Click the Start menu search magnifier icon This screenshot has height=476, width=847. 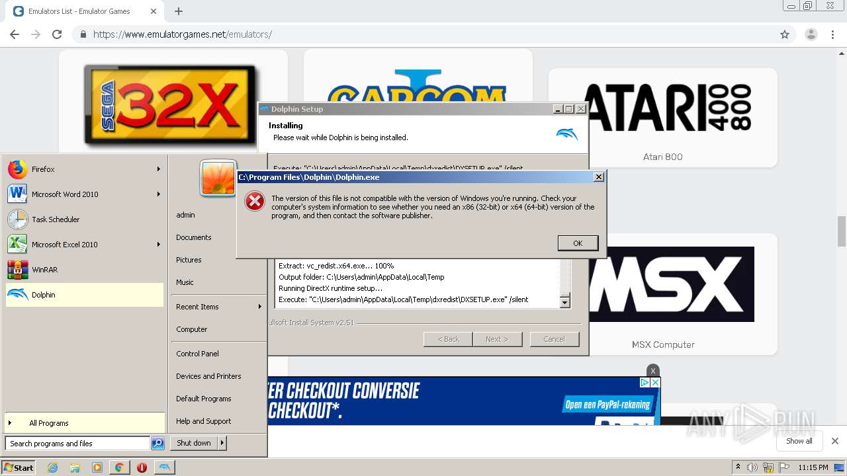(157, 444)
